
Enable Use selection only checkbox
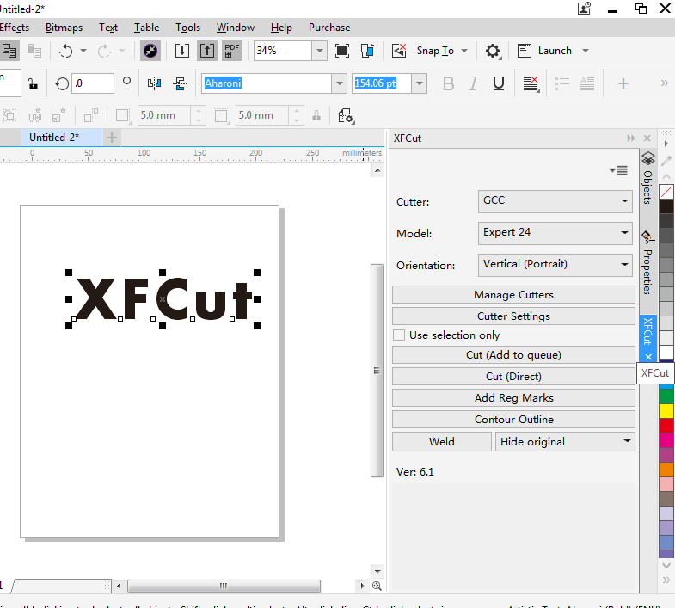coord(399,335)
